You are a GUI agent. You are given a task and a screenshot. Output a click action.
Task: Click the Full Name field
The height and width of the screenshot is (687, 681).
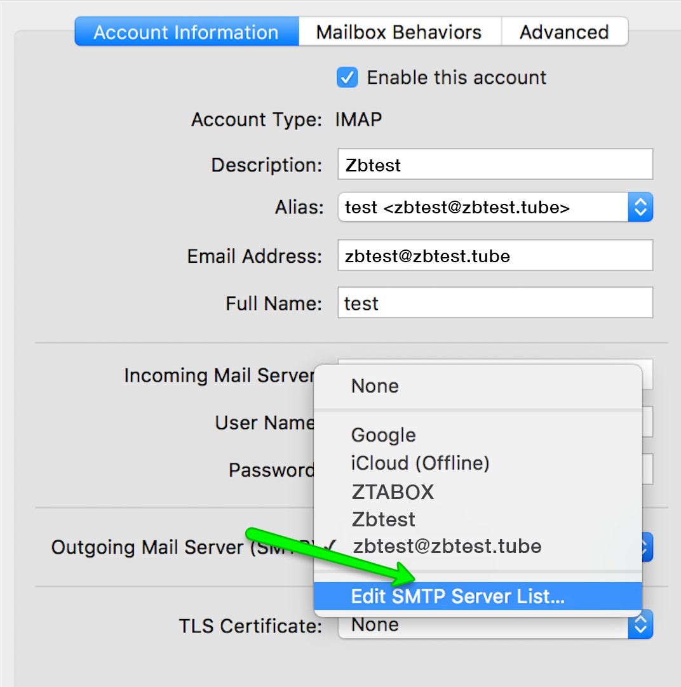(495, 303)
